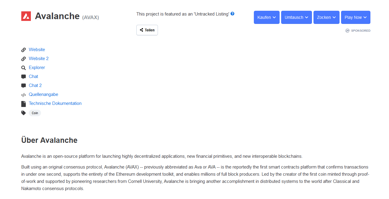
Task: Click the code brackets icon beside Quellenangabe
Action: click(x=24, y=95)
